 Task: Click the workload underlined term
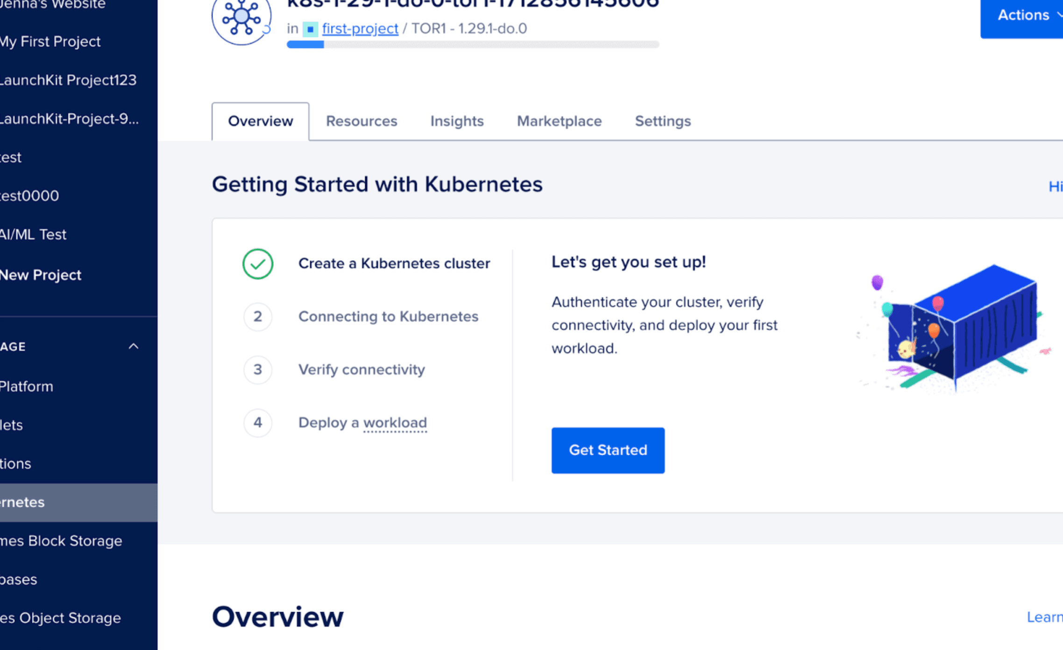pyautogui.click(x=395, y=423)
